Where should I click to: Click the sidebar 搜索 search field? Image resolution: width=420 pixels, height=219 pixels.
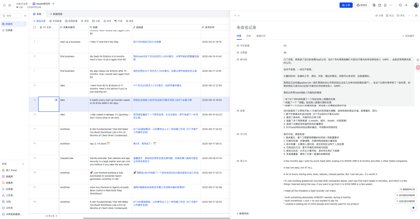click(12, 16)
